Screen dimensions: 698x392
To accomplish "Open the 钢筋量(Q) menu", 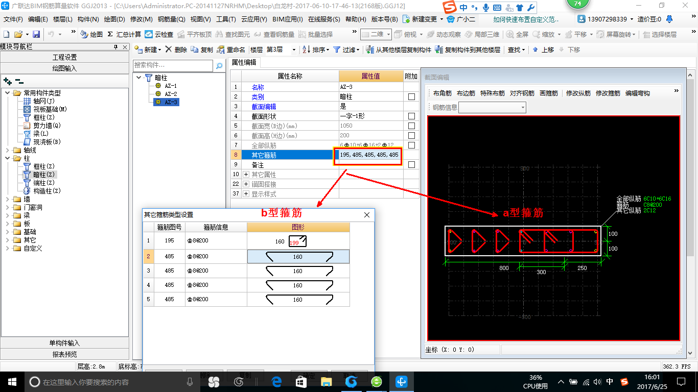I will pyautogui.click(x=171, y=19).
